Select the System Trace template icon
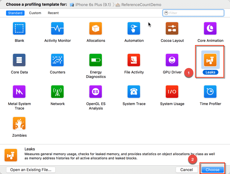 point(134,92)
